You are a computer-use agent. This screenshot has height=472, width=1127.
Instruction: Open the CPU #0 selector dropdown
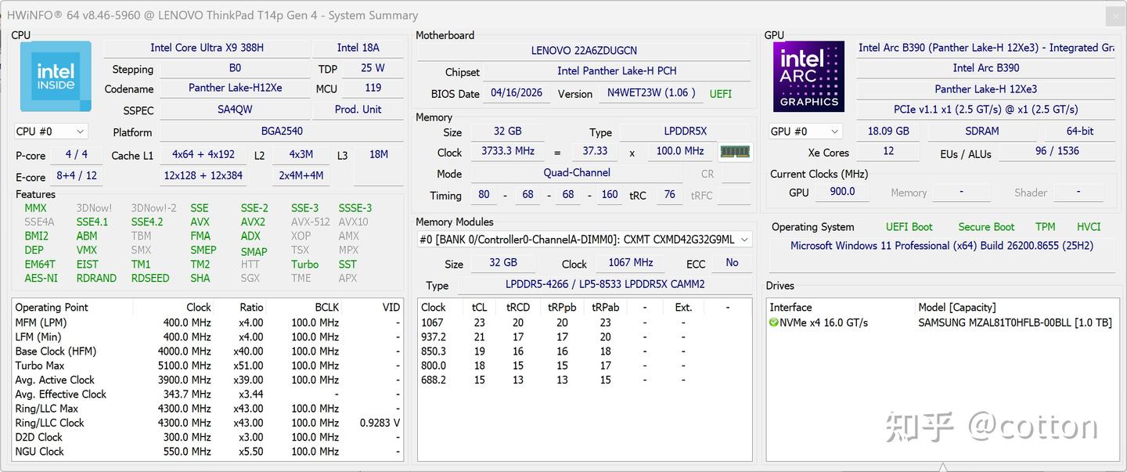(x=50, y=132)
